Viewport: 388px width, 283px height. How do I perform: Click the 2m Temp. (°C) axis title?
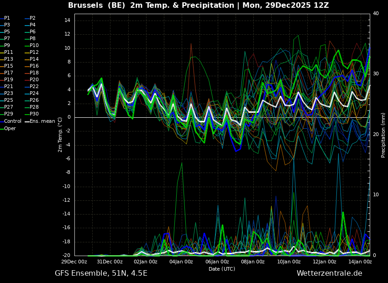[x=60, y=135]
